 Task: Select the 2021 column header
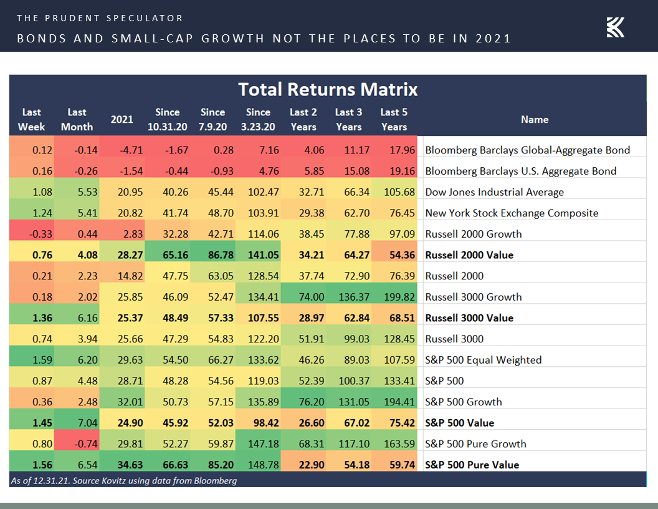point(122,119)
